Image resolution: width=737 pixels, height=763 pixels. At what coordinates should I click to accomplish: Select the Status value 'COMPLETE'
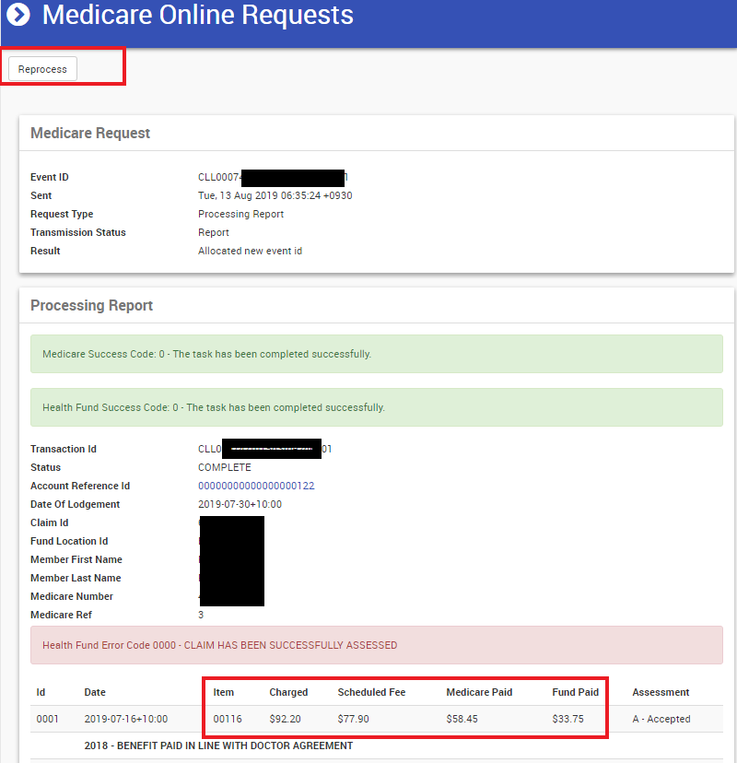[225, 467]
